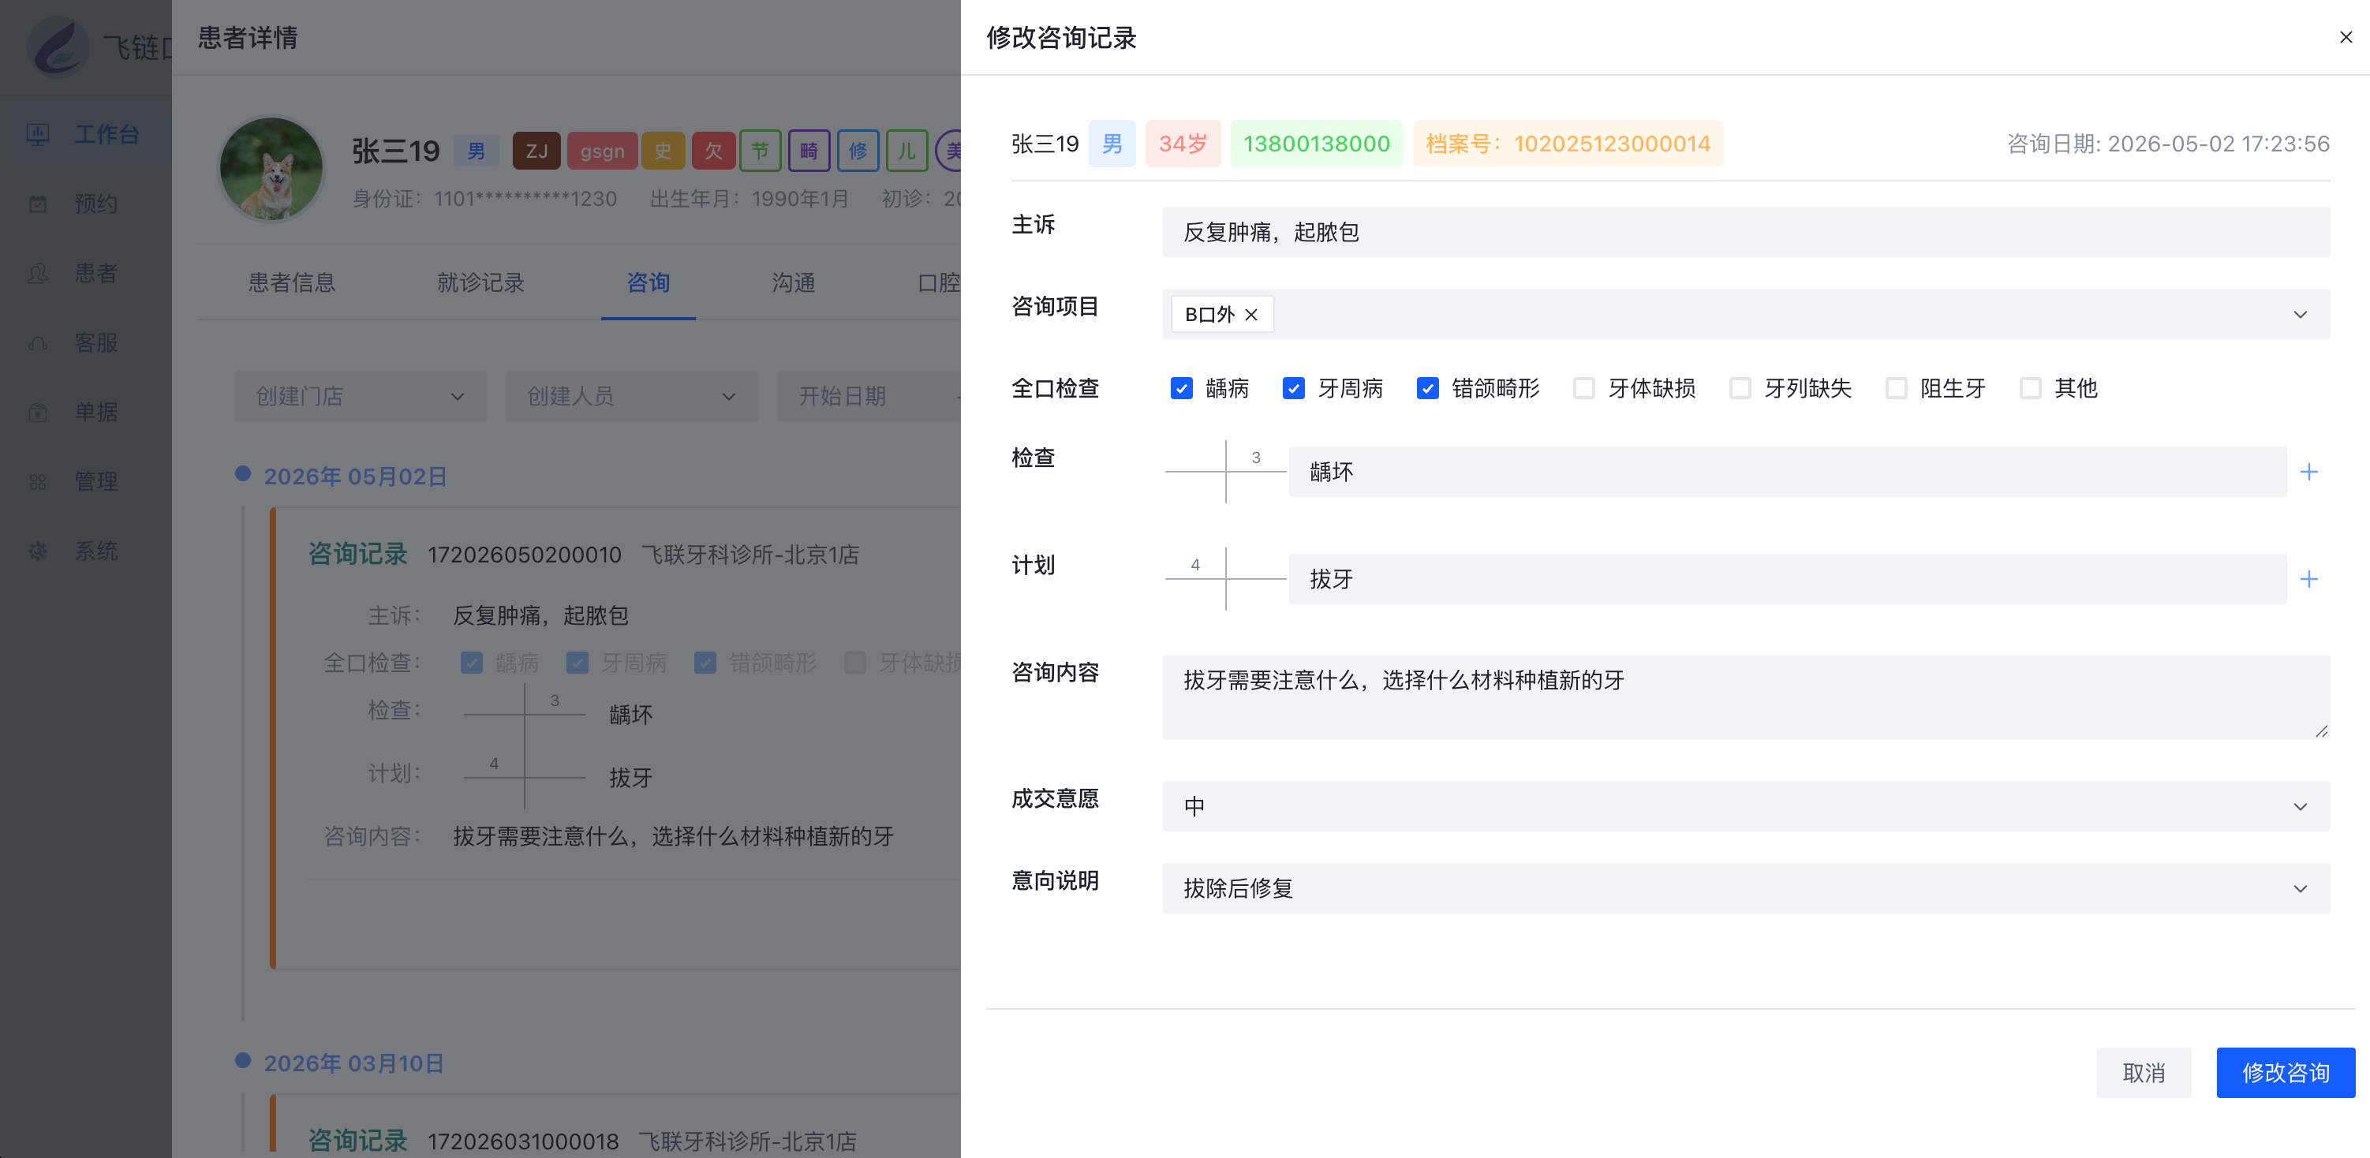
Task: Click into the 主诉 input field
Action: coord(1745,232)
